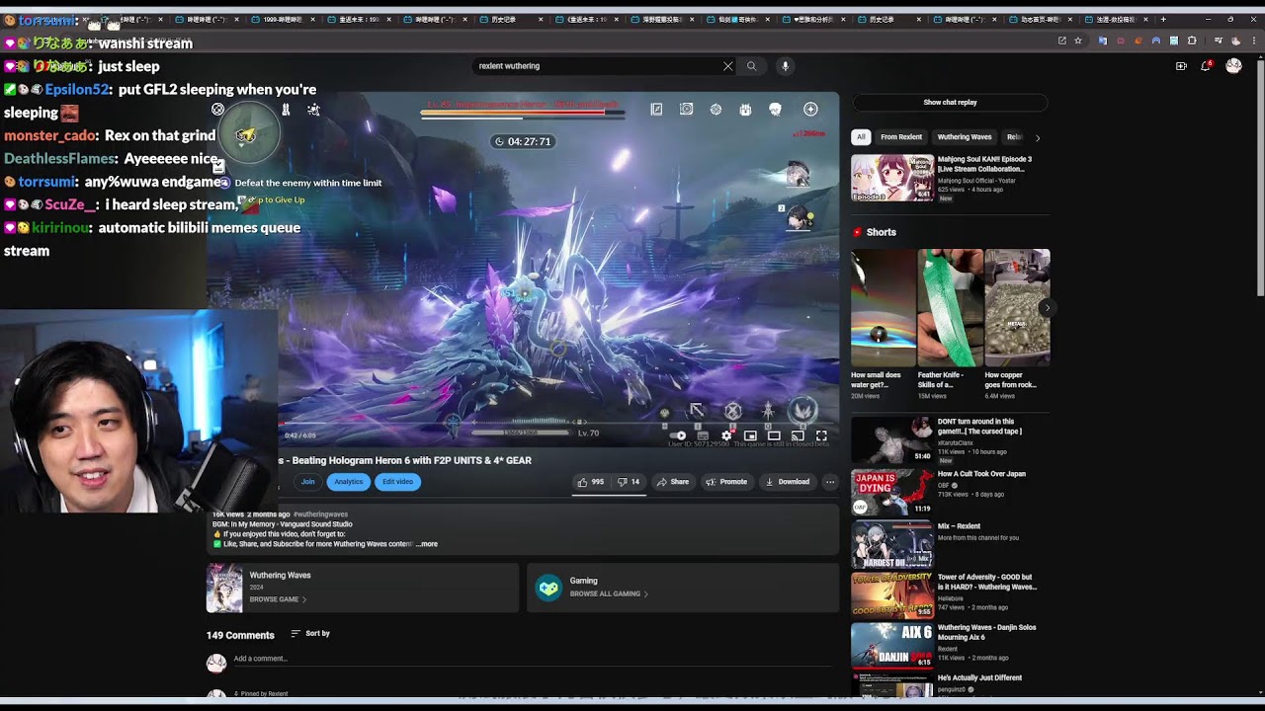Open 'How copper goes from rock' short

point(1017,308)
